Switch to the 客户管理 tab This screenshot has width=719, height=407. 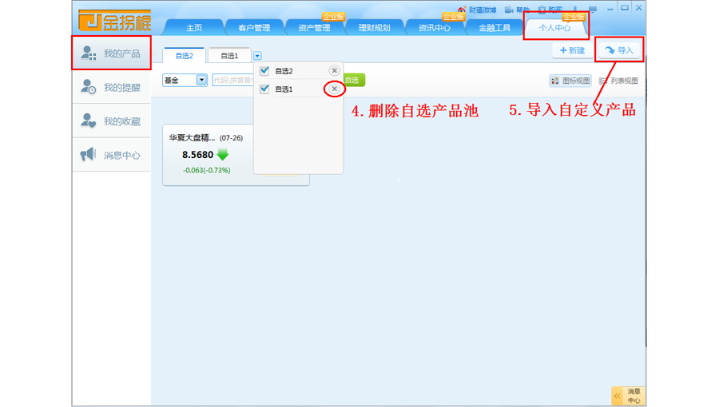254,28
